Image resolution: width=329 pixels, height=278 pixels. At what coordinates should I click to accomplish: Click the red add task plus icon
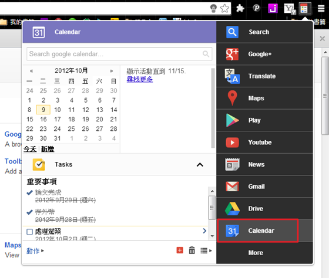pyautogui.click(x=180, y=250)
